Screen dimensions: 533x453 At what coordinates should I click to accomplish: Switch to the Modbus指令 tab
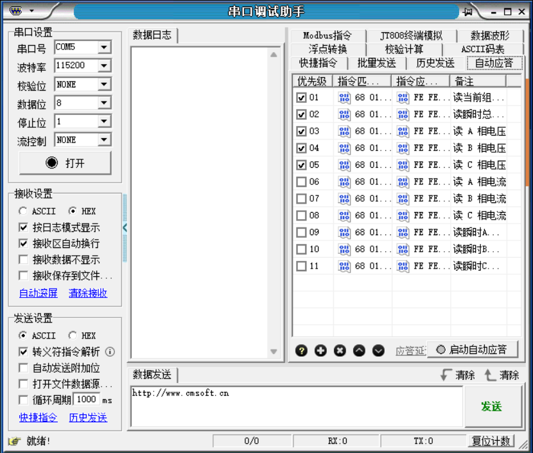tap(328, 35)
